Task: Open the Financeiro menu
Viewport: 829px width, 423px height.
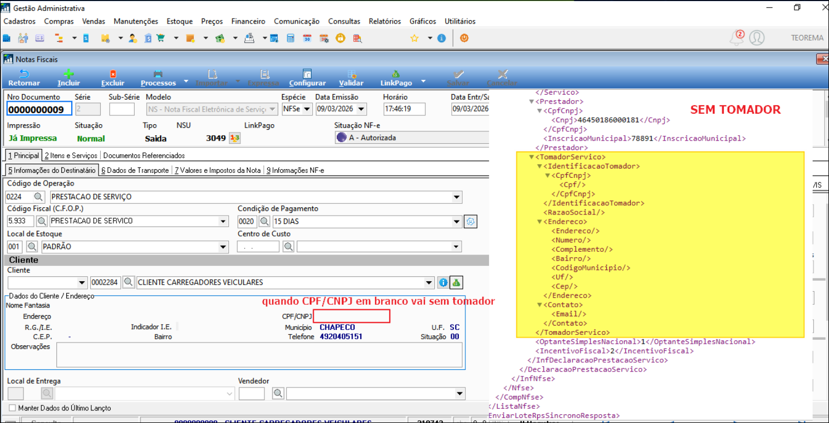Action: 248,21
